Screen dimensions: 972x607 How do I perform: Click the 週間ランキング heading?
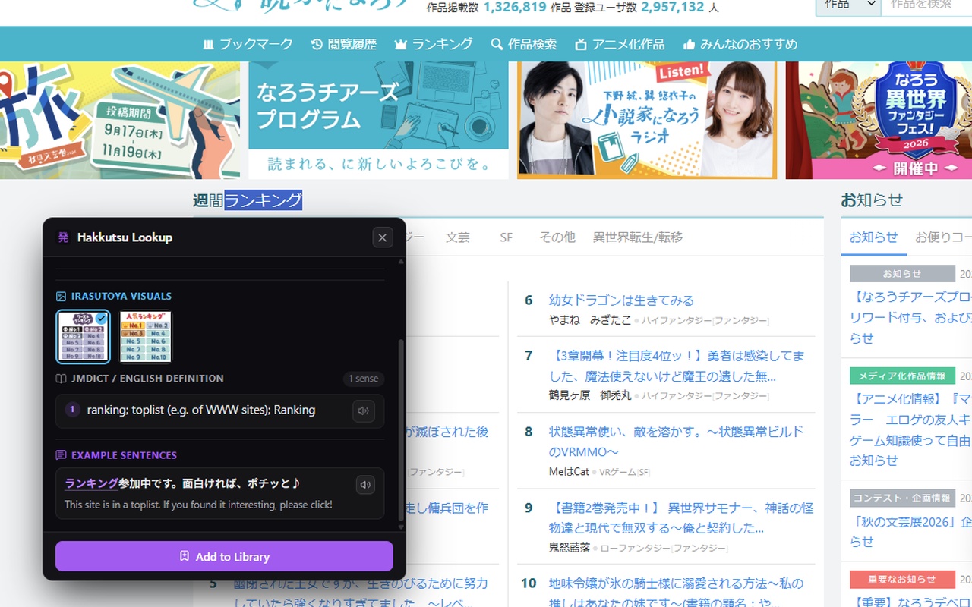coord(248,200)
